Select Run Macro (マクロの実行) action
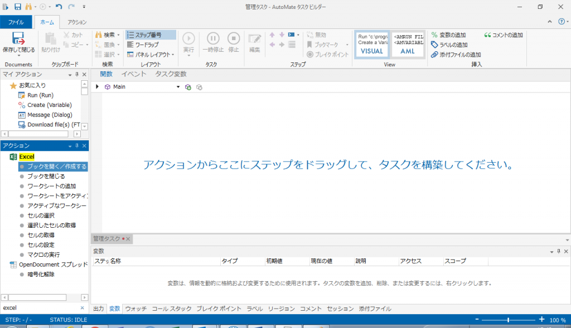Viewport: 571px width, 328px height. tap(43, 254)
